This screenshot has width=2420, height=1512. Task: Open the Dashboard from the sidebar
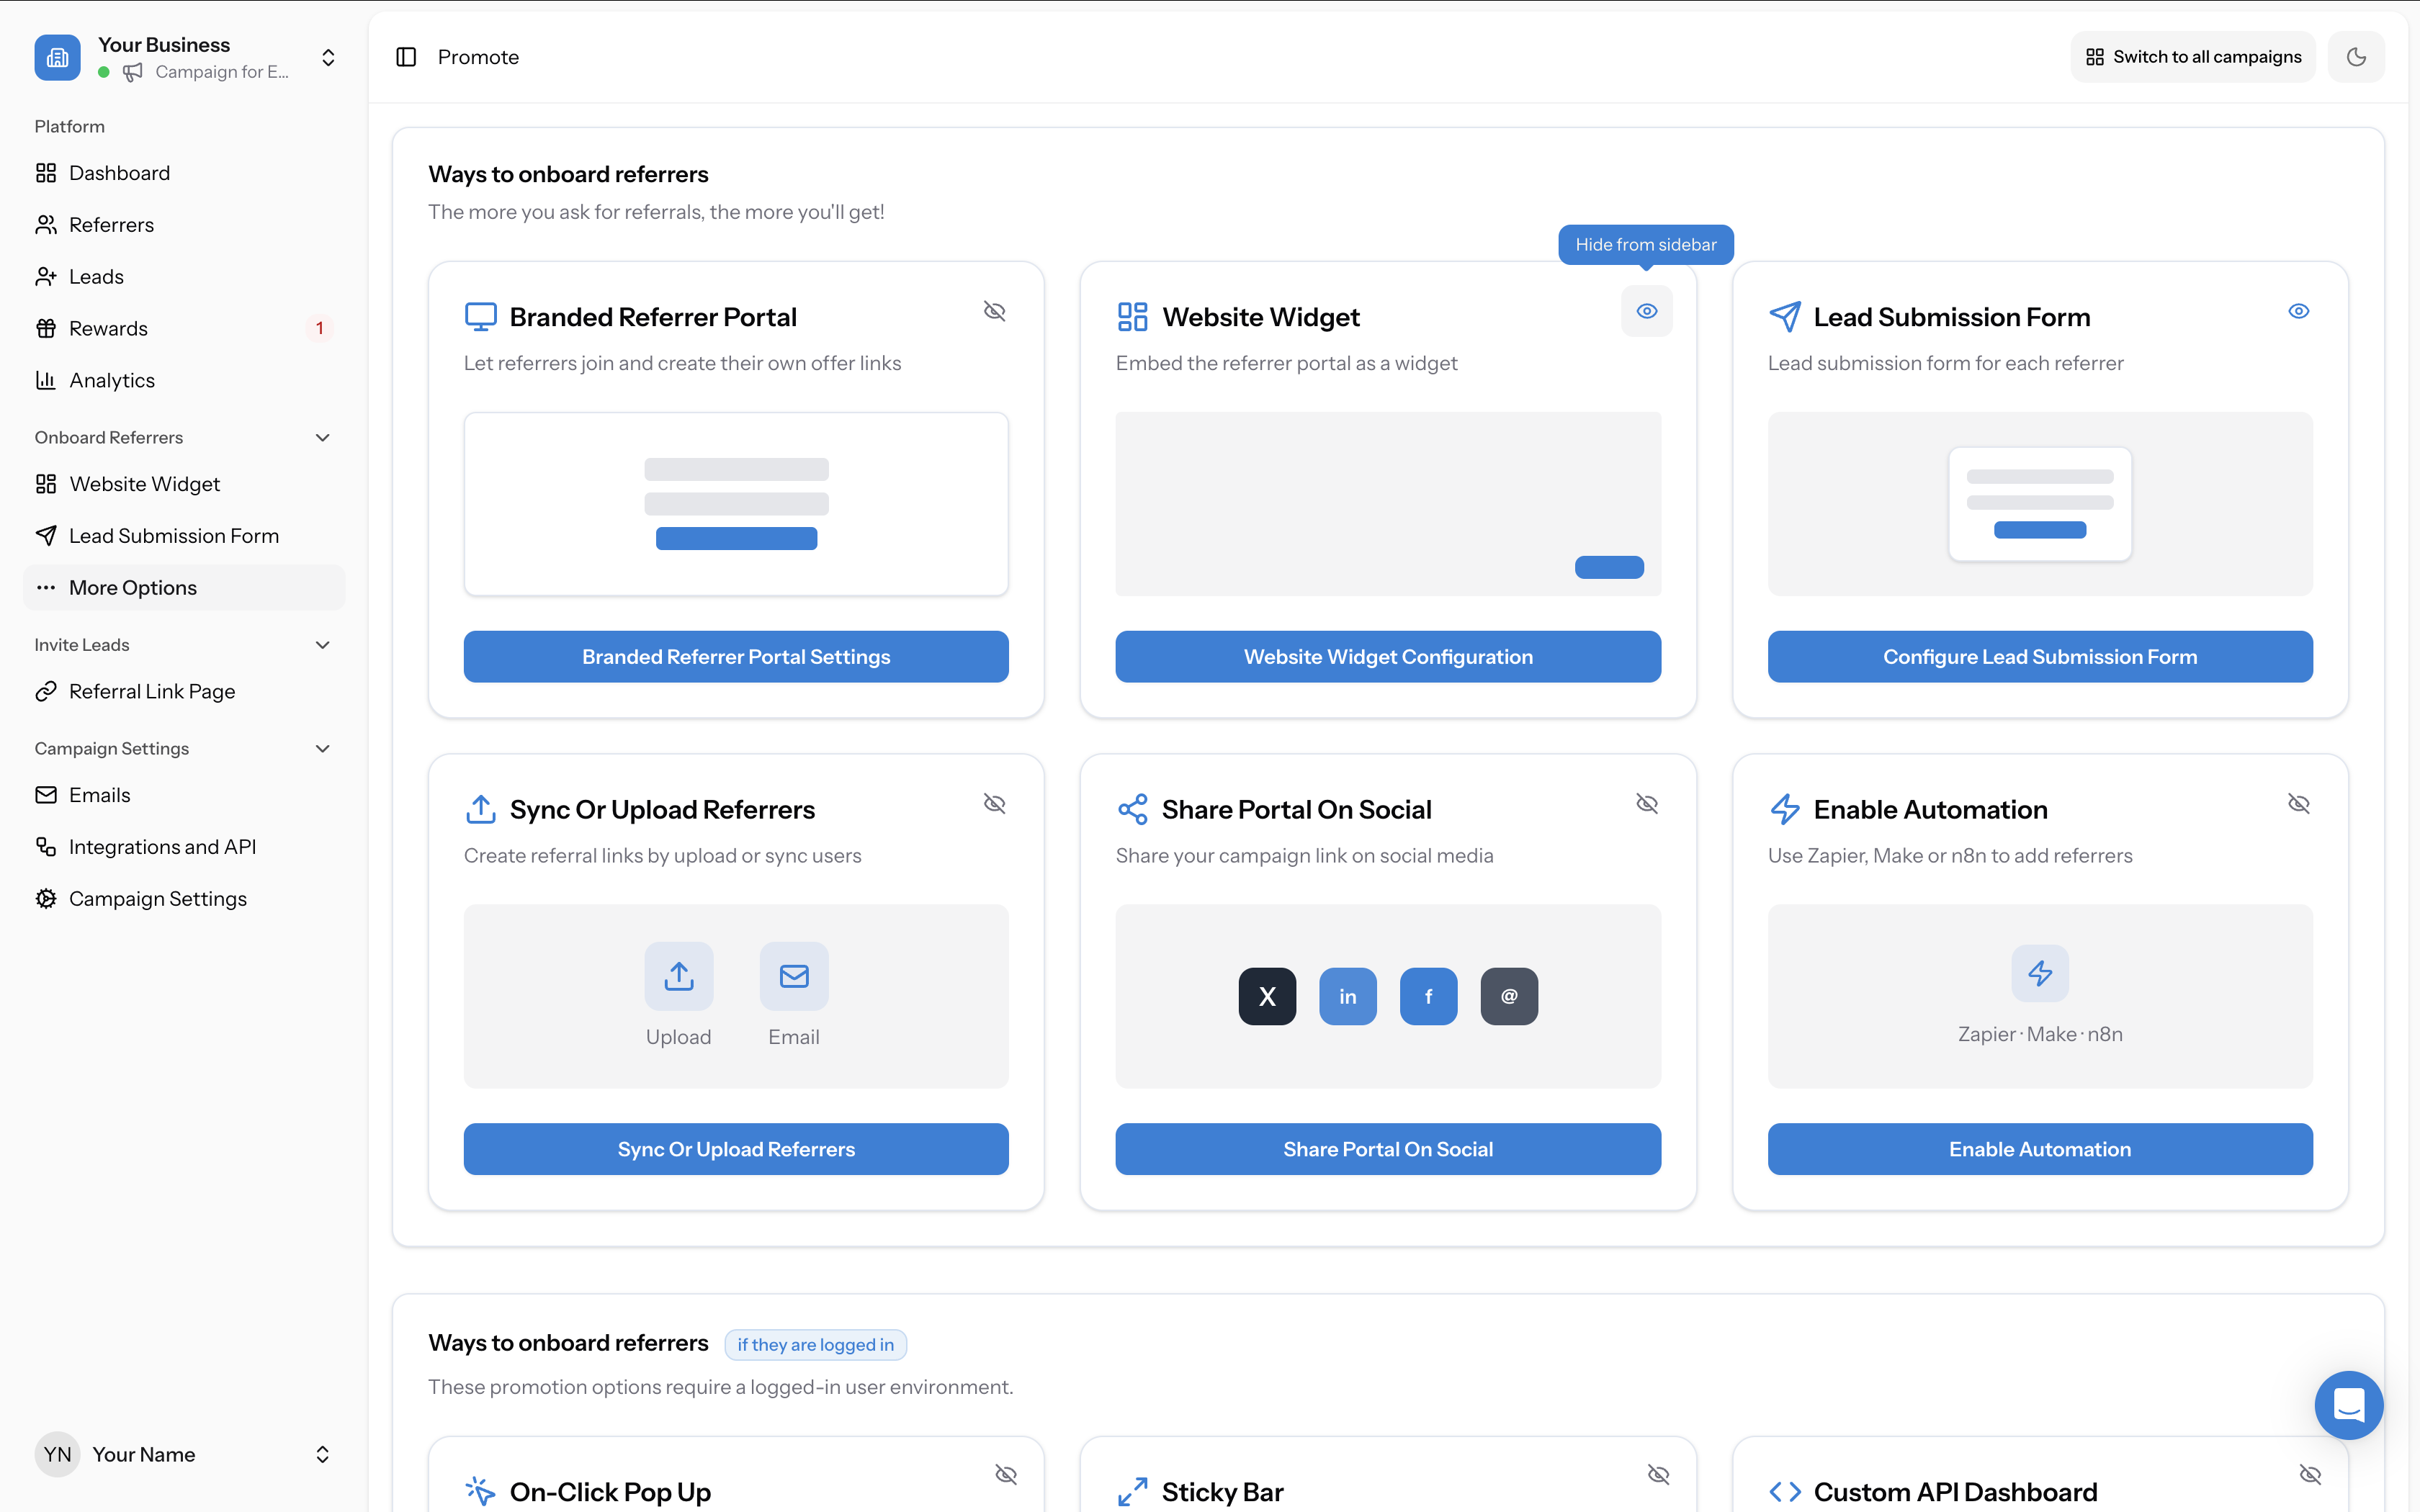119,172
